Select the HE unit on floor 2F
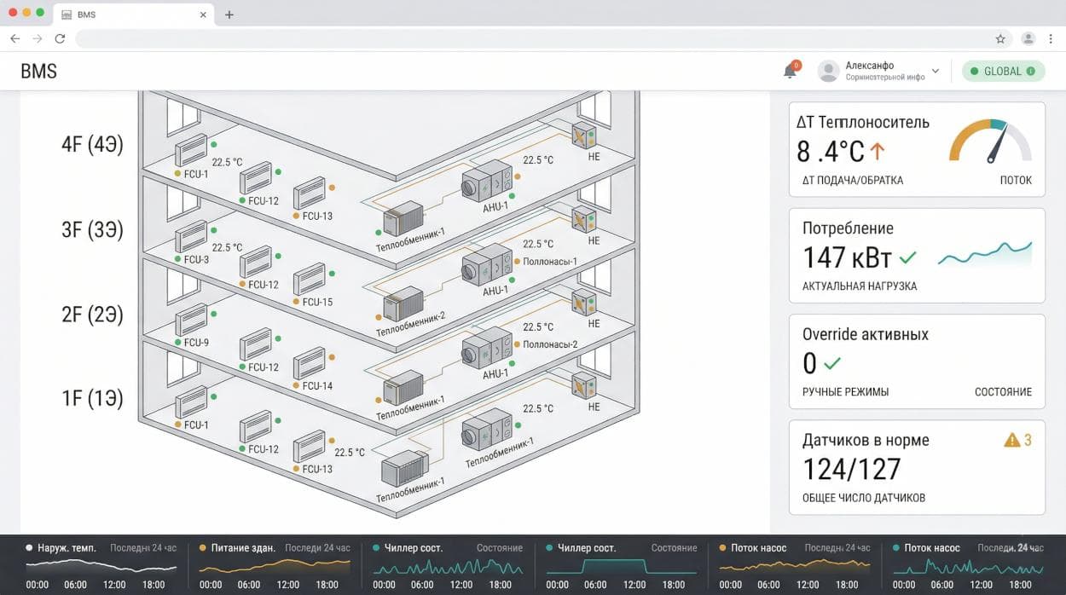Image resolution: width=1066 pixels, height=595 pixels. (x=583, y=302)
